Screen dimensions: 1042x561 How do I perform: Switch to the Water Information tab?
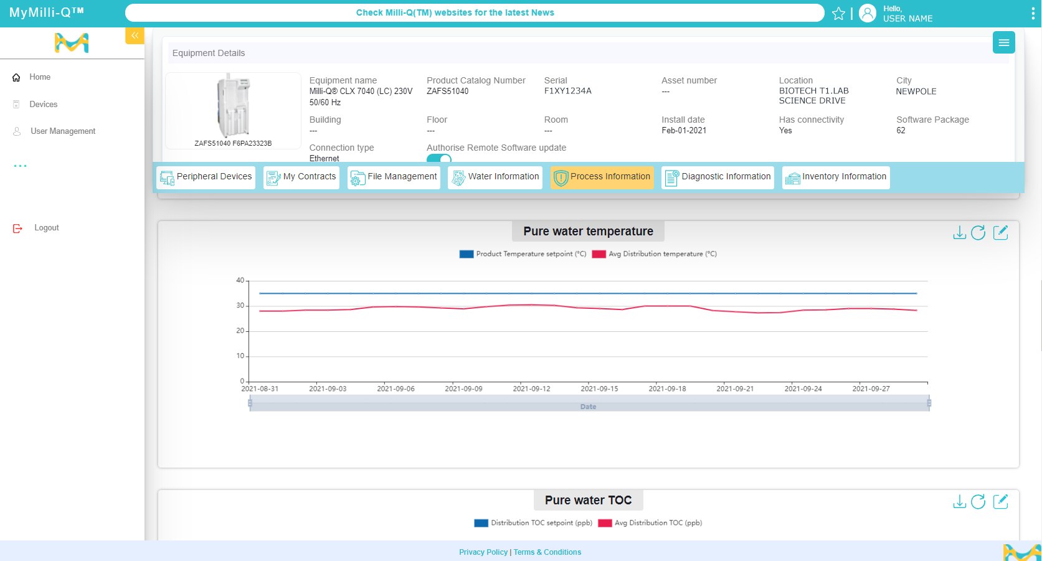[x=495, y=177]
